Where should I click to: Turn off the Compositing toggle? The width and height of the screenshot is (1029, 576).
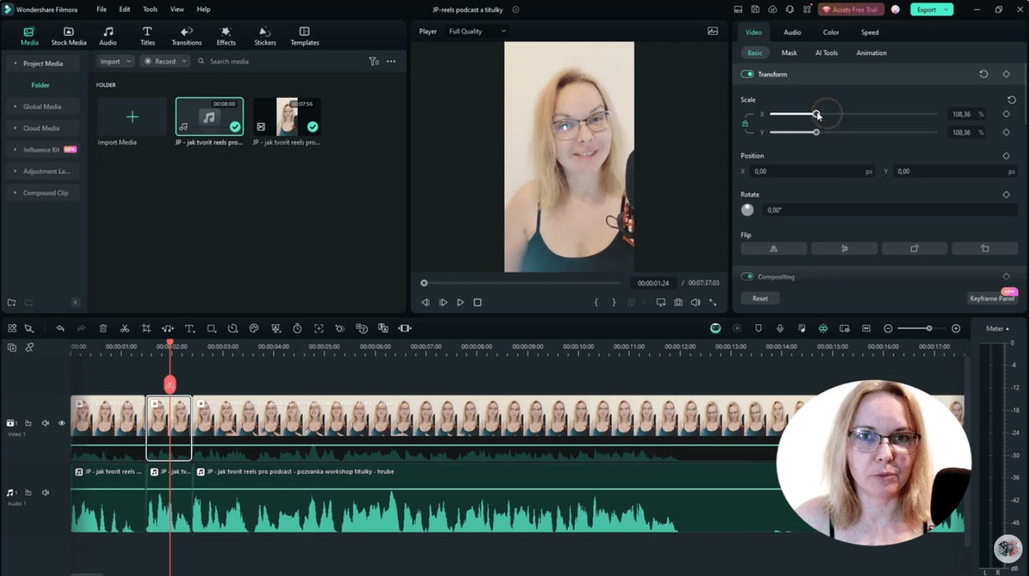coord(747,276)
